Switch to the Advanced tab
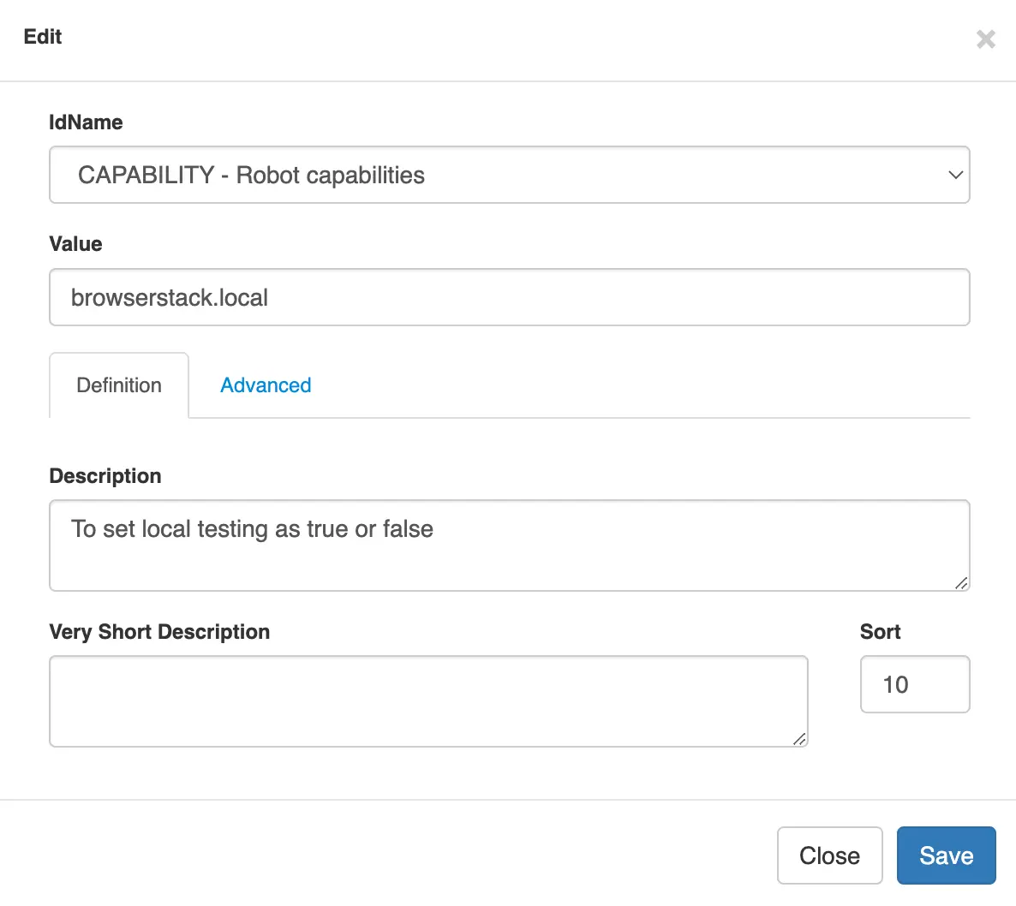Viewport: 1016px width, 906px height. pos(266,385)
